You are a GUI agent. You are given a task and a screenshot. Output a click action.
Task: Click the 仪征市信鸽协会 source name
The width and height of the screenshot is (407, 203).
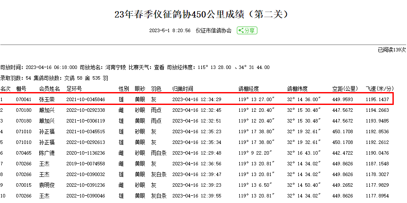tap(213, 30)
